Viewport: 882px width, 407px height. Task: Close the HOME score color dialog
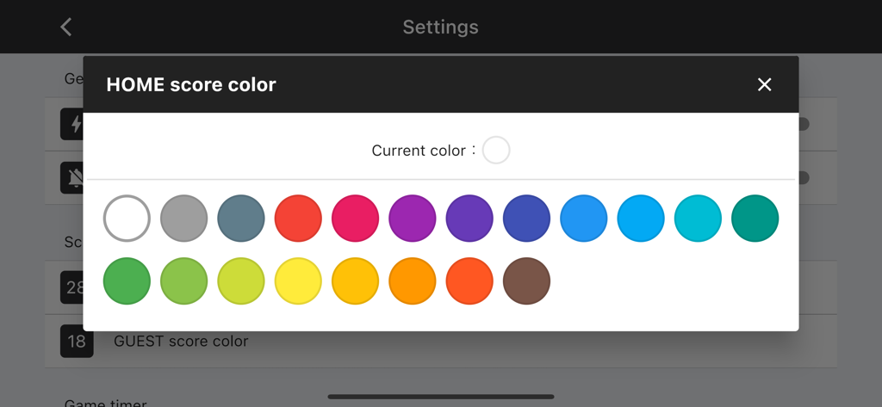tap(764, 84)
